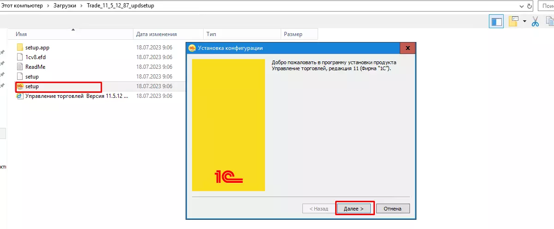
Task: Click the yellow 1C banner image
Action: (x=229, y=125)
